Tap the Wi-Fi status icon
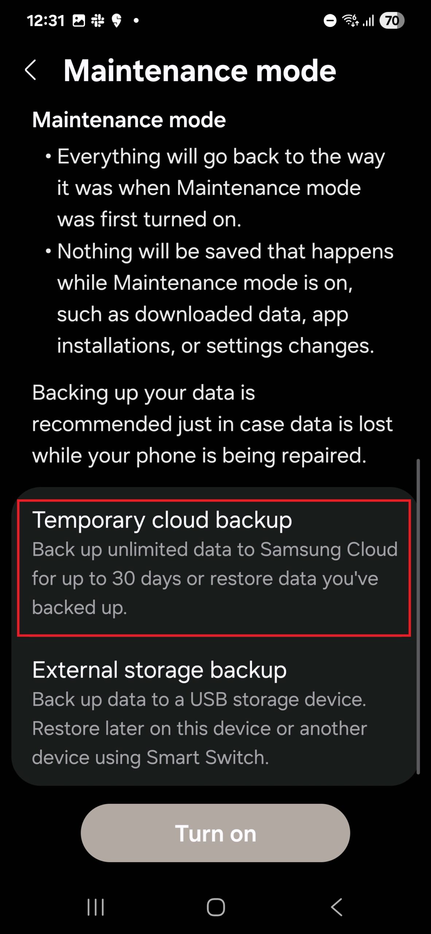431x934 pixels. pyautogui.click(x=350, y=21)
